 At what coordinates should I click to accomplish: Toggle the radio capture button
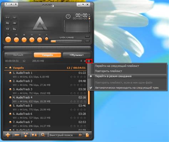coord(15,17)
